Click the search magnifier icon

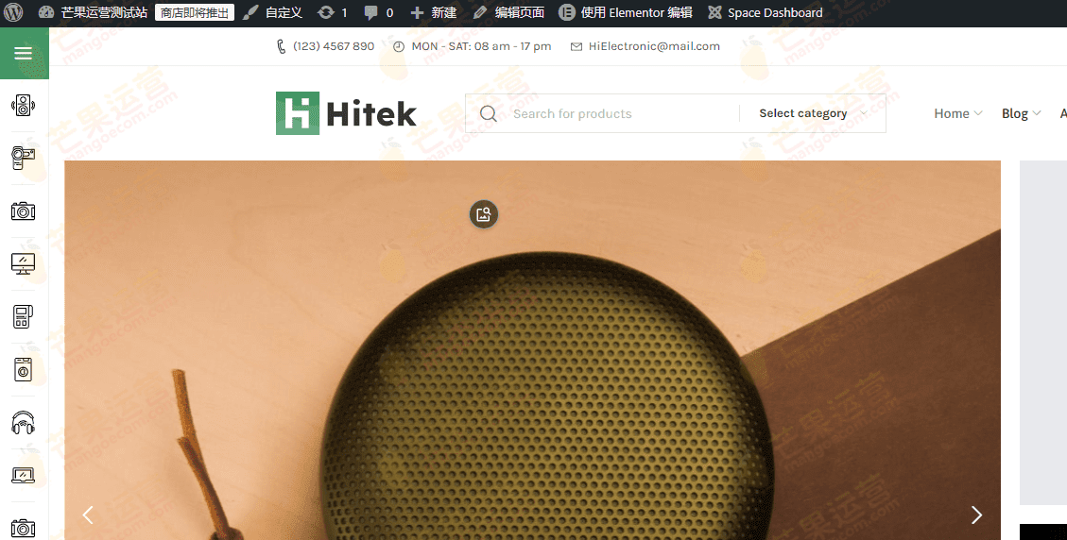click(x=488, y=113)
